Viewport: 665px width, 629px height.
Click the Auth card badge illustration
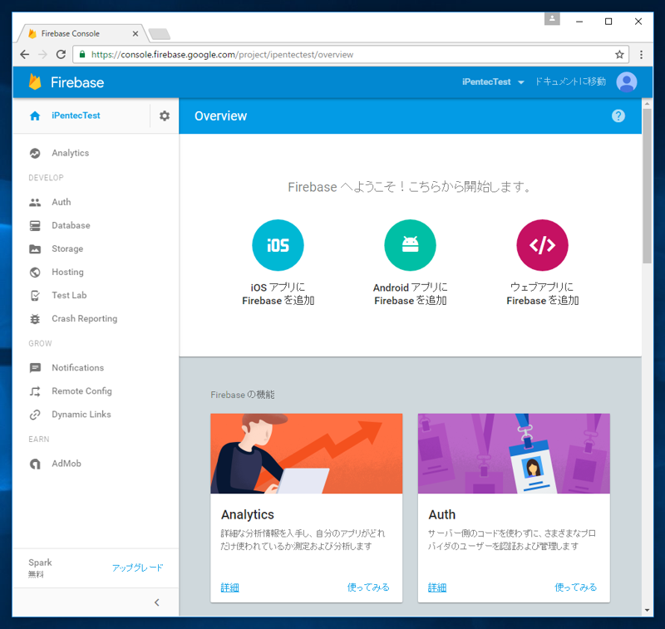(x=514, y=454)
